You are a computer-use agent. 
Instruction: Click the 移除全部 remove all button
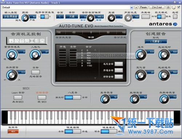tap(119, 77)
